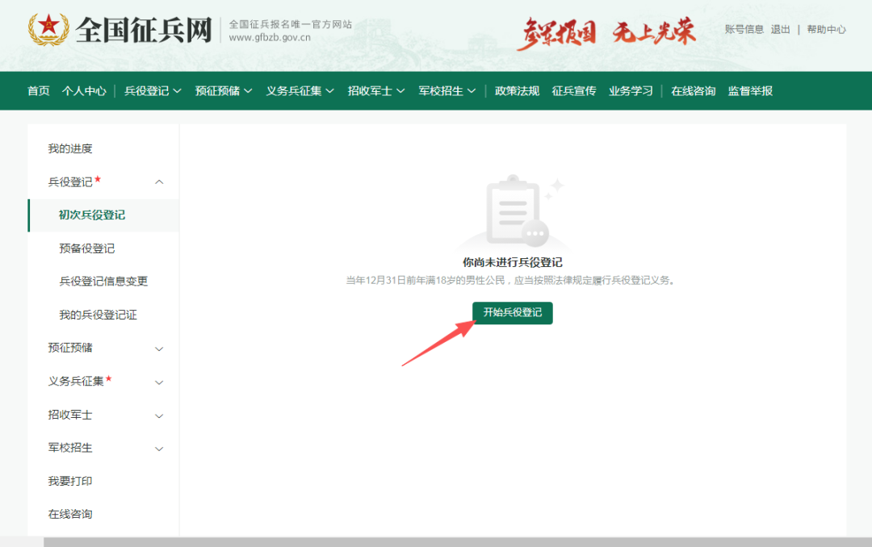Open the 帮助中心 help link
The height and width of the screenshot is (547, 872).
(x=825, y=28)
